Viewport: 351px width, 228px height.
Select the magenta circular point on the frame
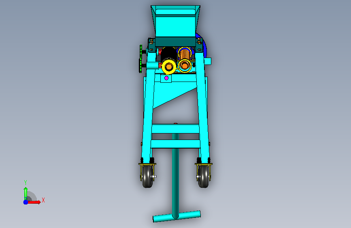tap(166, 78)
